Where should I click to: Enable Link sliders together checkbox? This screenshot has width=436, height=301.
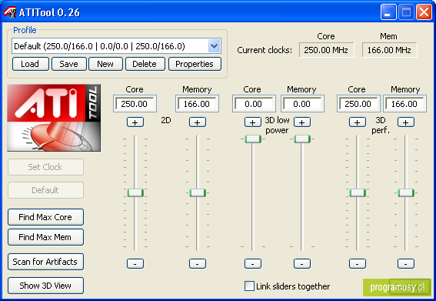coord(249,286)
